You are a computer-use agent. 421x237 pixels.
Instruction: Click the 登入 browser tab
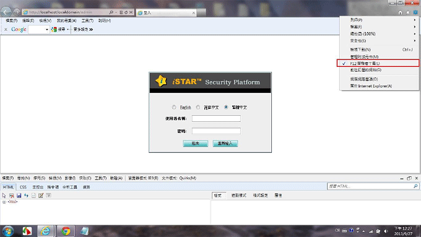pyautogui.click(x=167, y=12)
